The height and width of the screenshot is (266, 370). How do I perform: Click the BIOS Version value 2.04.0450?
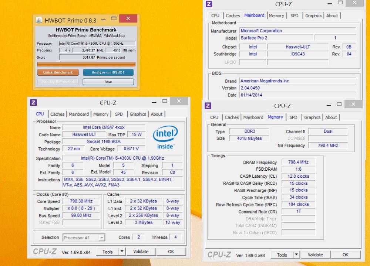click(x=297, y=88)
